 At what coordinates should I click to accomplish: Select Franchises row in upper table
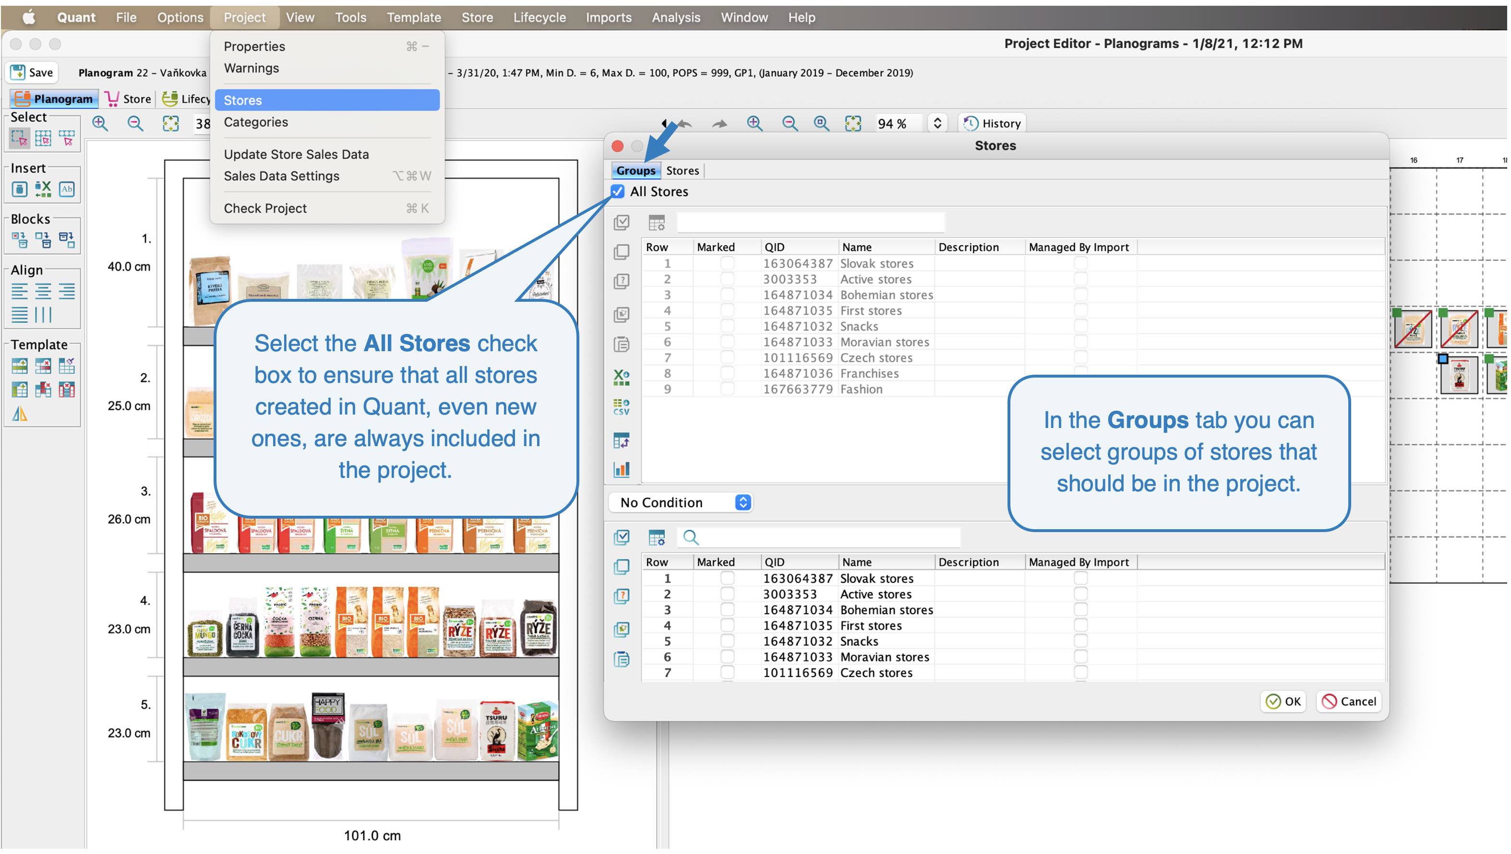click(x=1013, y=374)
